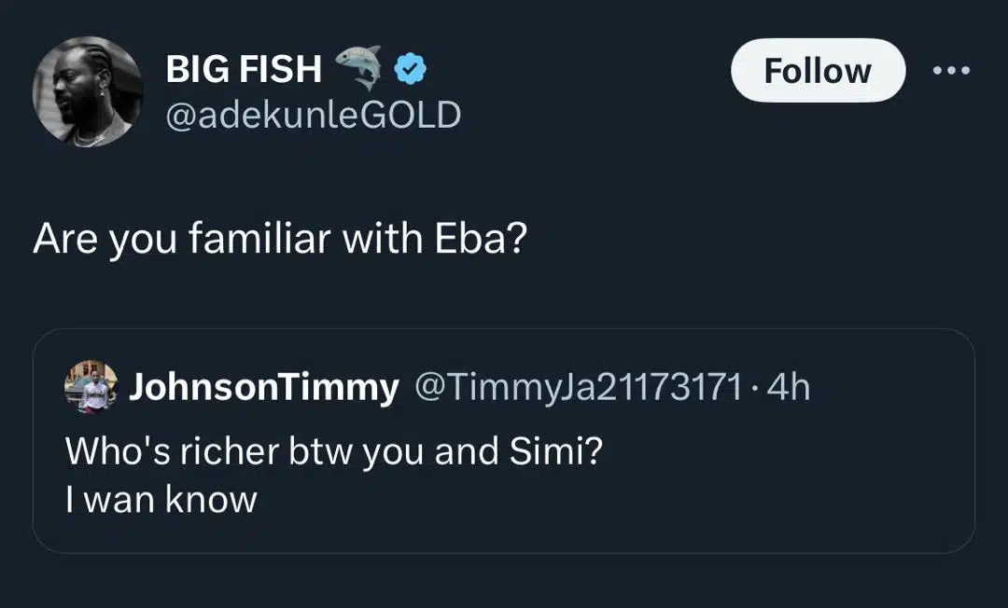The image size is (1008, 608).
Task: Open BIG FISH's profile picture
Action: tap(88, 92)
